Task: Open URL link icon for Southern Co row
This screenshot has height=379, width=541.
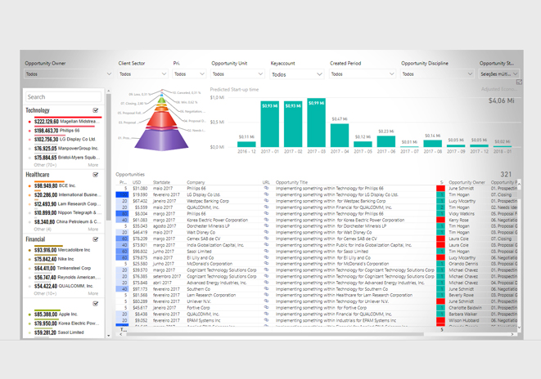Action: tap(266, 289)
